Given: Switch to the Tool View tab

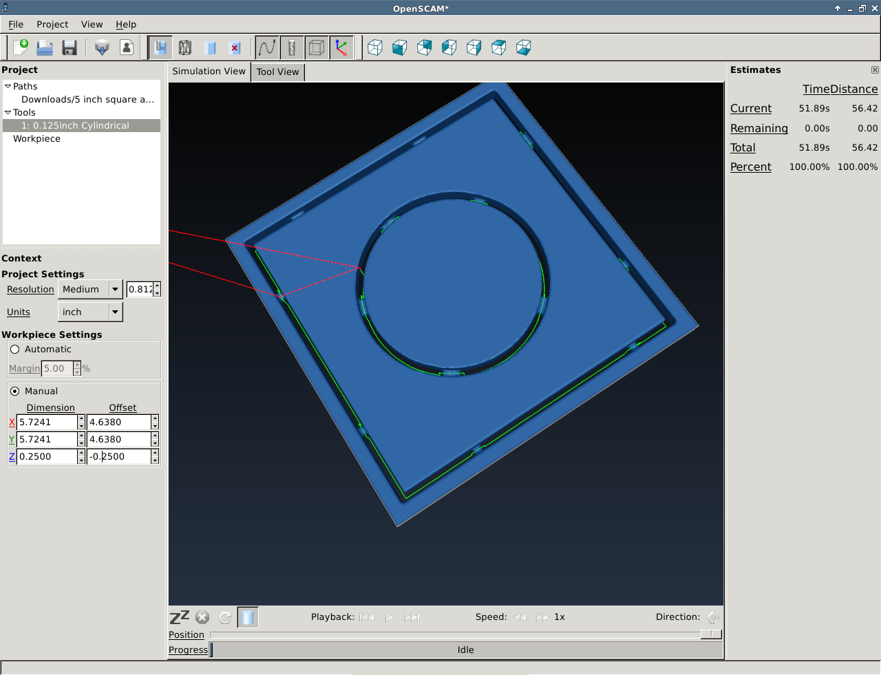Looking at the screenshot, I should [277, 72].
